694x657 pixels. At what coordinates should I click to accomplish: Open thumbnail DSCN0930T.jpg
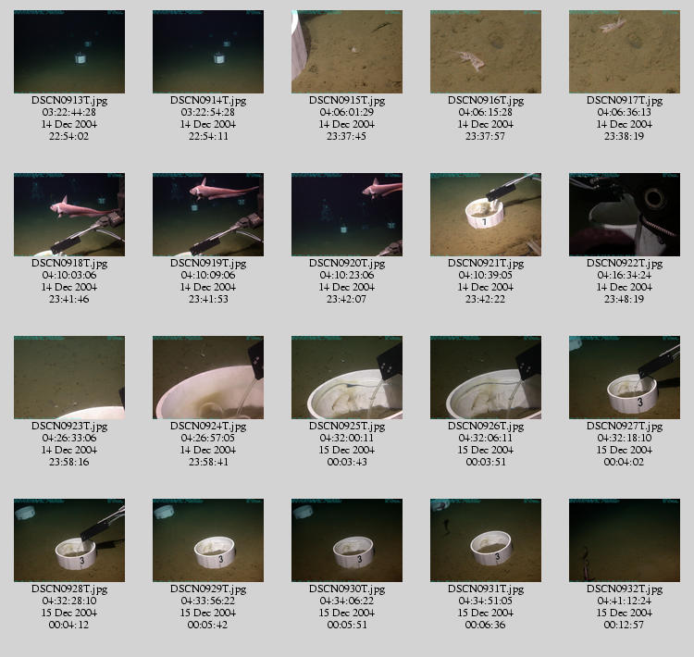click(x=347, y=540)
